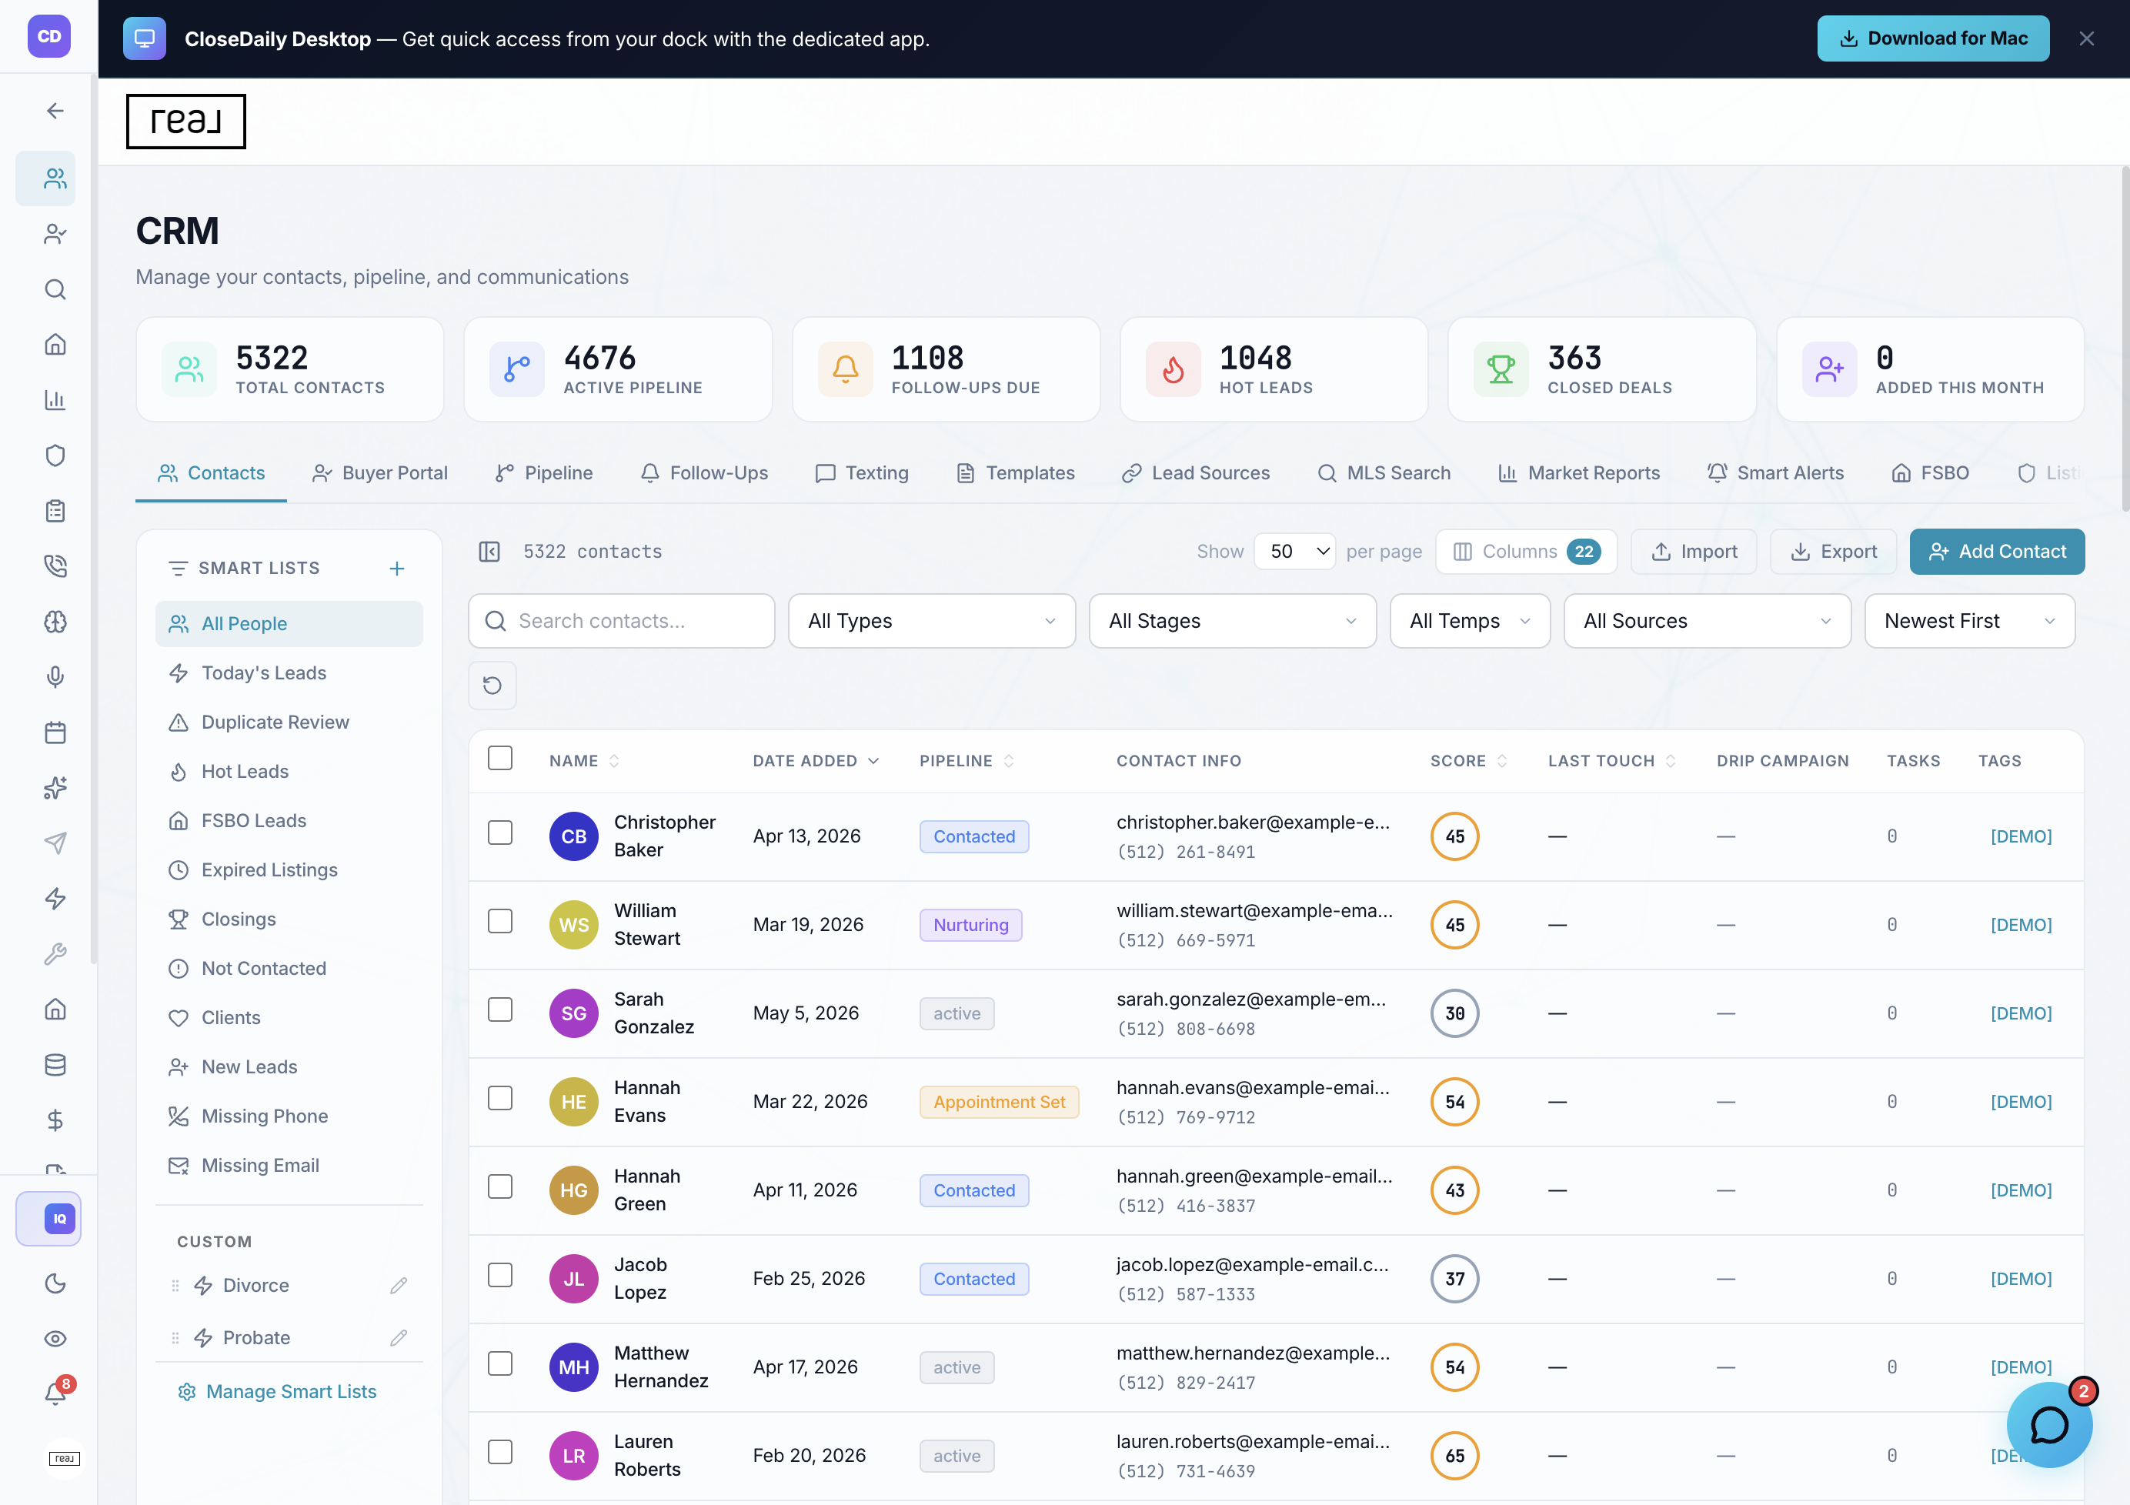Open the All Temps filter dropdown

1470,622
